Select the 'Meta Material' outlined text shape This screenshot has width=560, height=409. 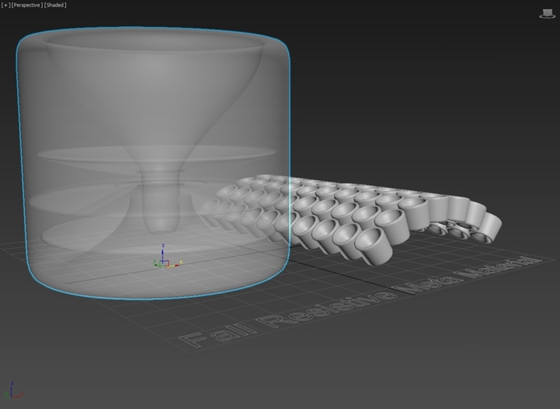[468, 275]
